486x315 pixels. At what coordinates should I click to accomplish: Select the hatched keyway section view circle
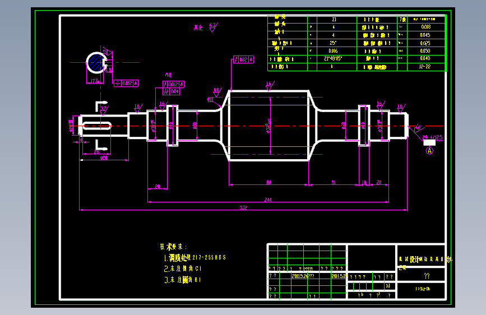coord(96,63)
